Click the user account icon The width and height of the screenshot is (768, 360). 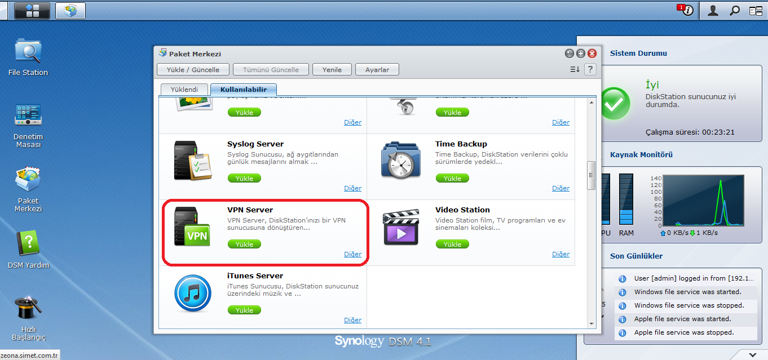point(713,10)
